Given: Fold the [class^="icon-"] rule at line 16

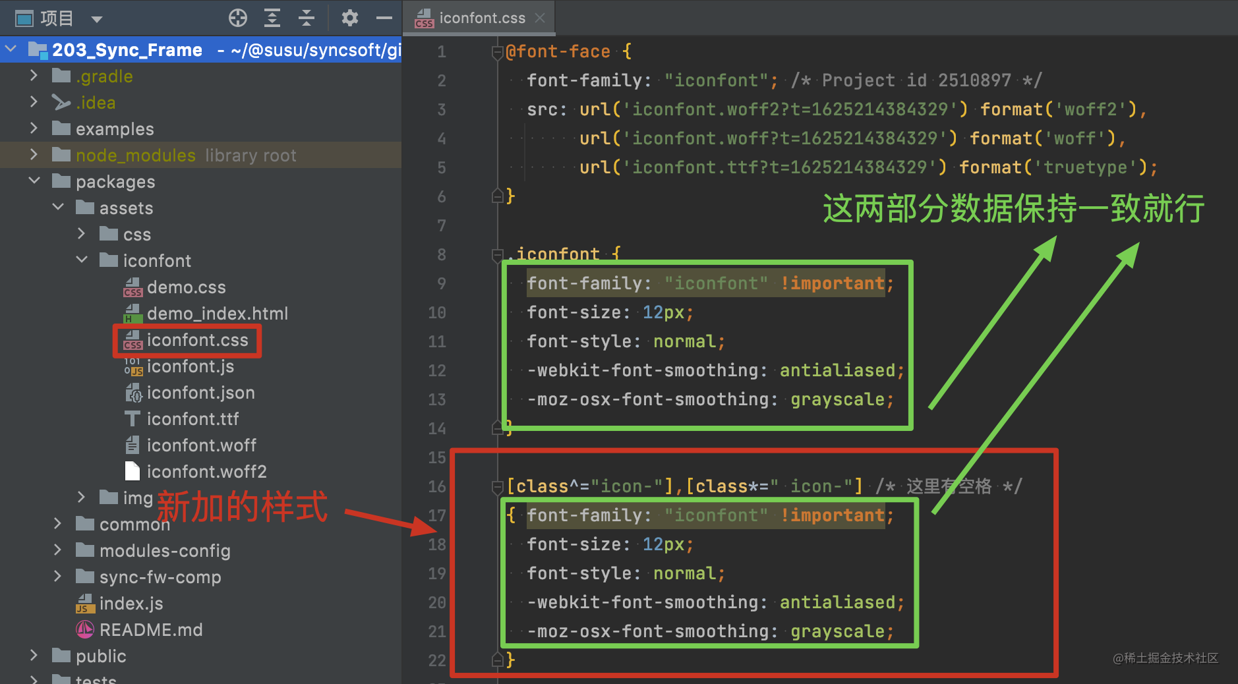Looking at the screenshot, I should pos(498,486).
